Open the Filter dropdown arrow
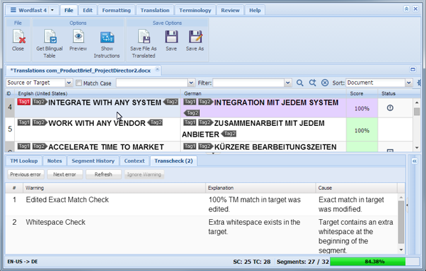Image resolution: width=426 pixels, height=271 pixels. click(288, 83)
